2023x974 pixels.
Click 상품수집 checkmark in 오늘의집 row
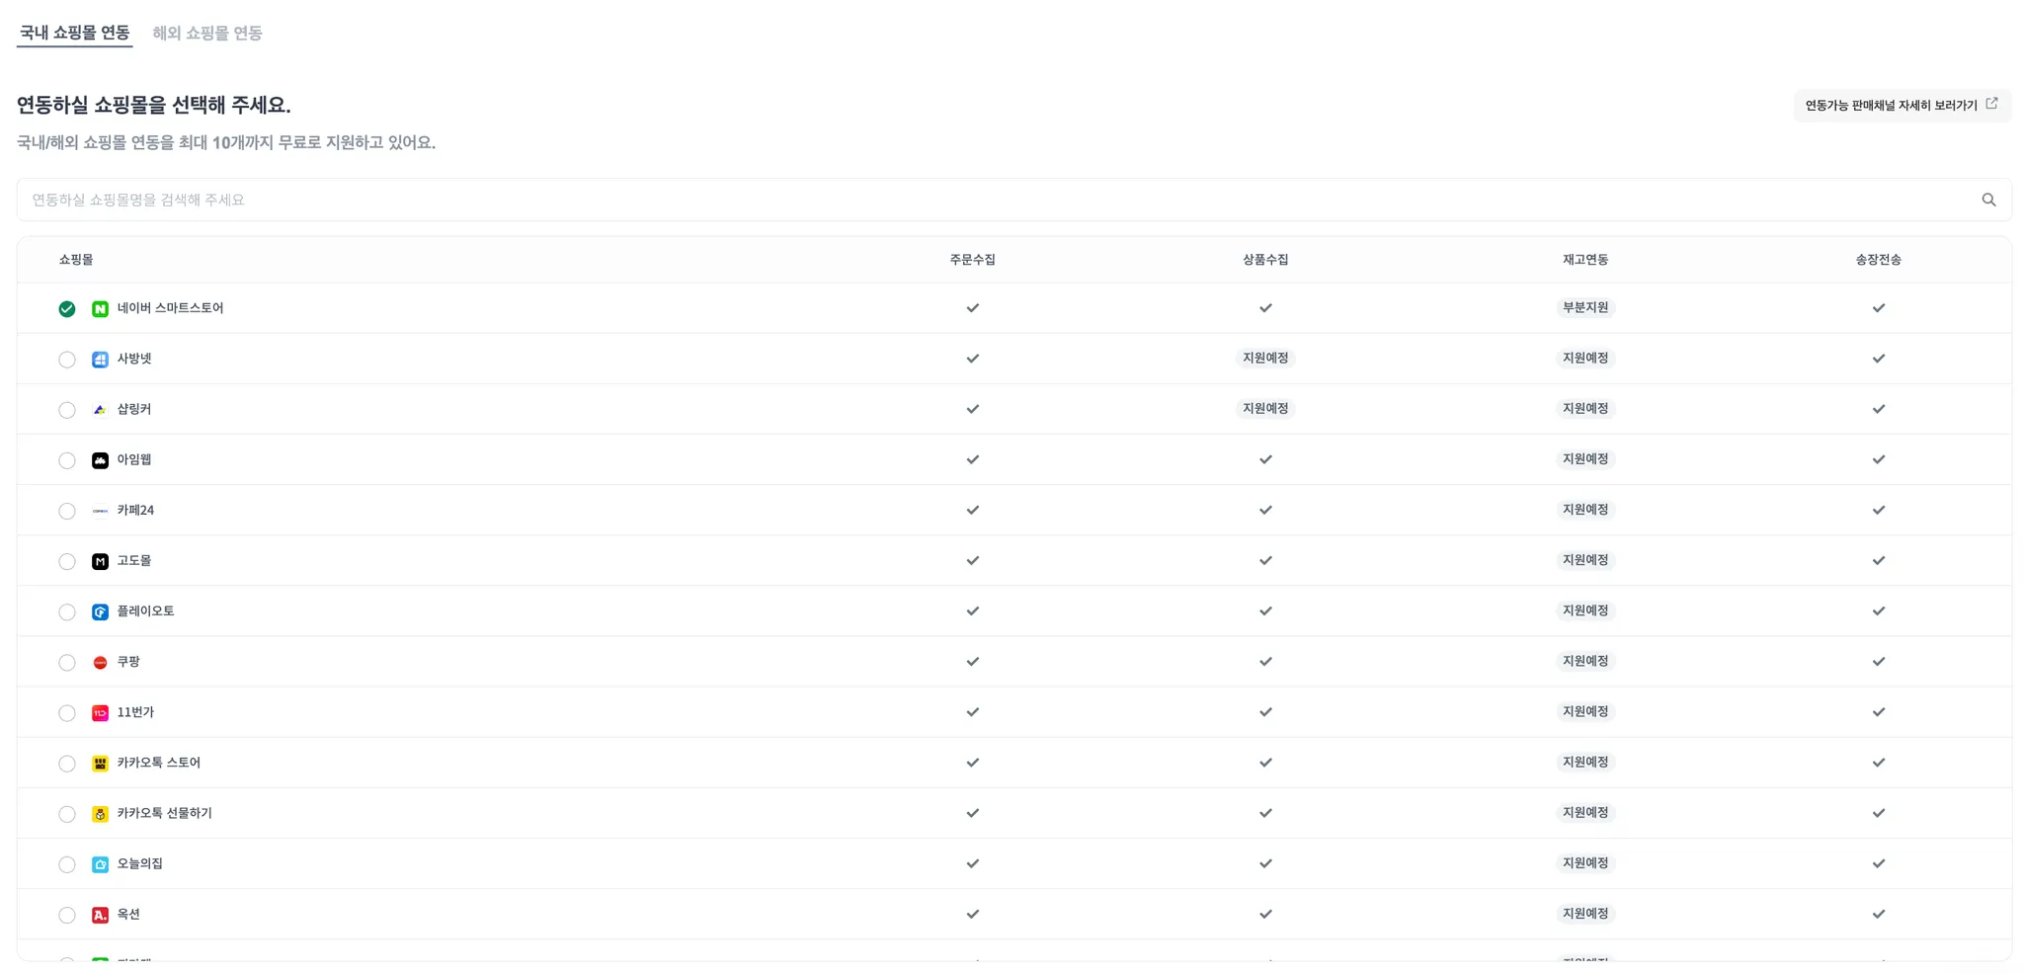(1265, 863)
